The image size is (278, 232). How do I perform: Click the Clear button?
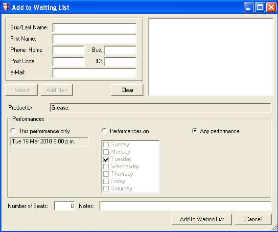127,90
